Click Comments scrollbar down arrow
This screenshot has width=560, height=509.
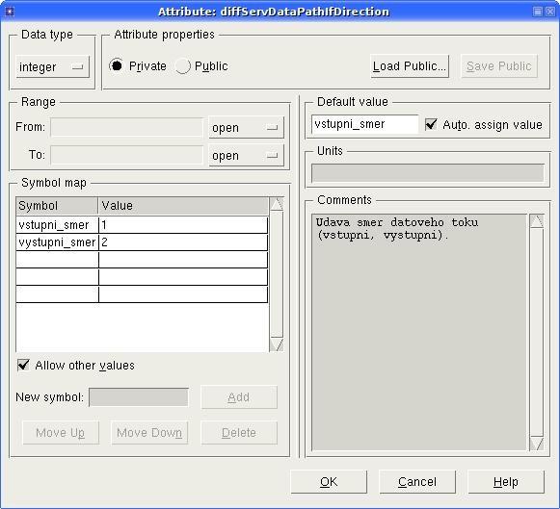tap(537, 444)
